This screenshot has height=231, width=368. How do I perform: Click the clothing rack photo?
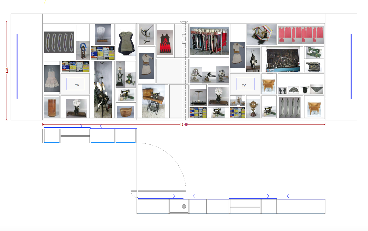209,41
